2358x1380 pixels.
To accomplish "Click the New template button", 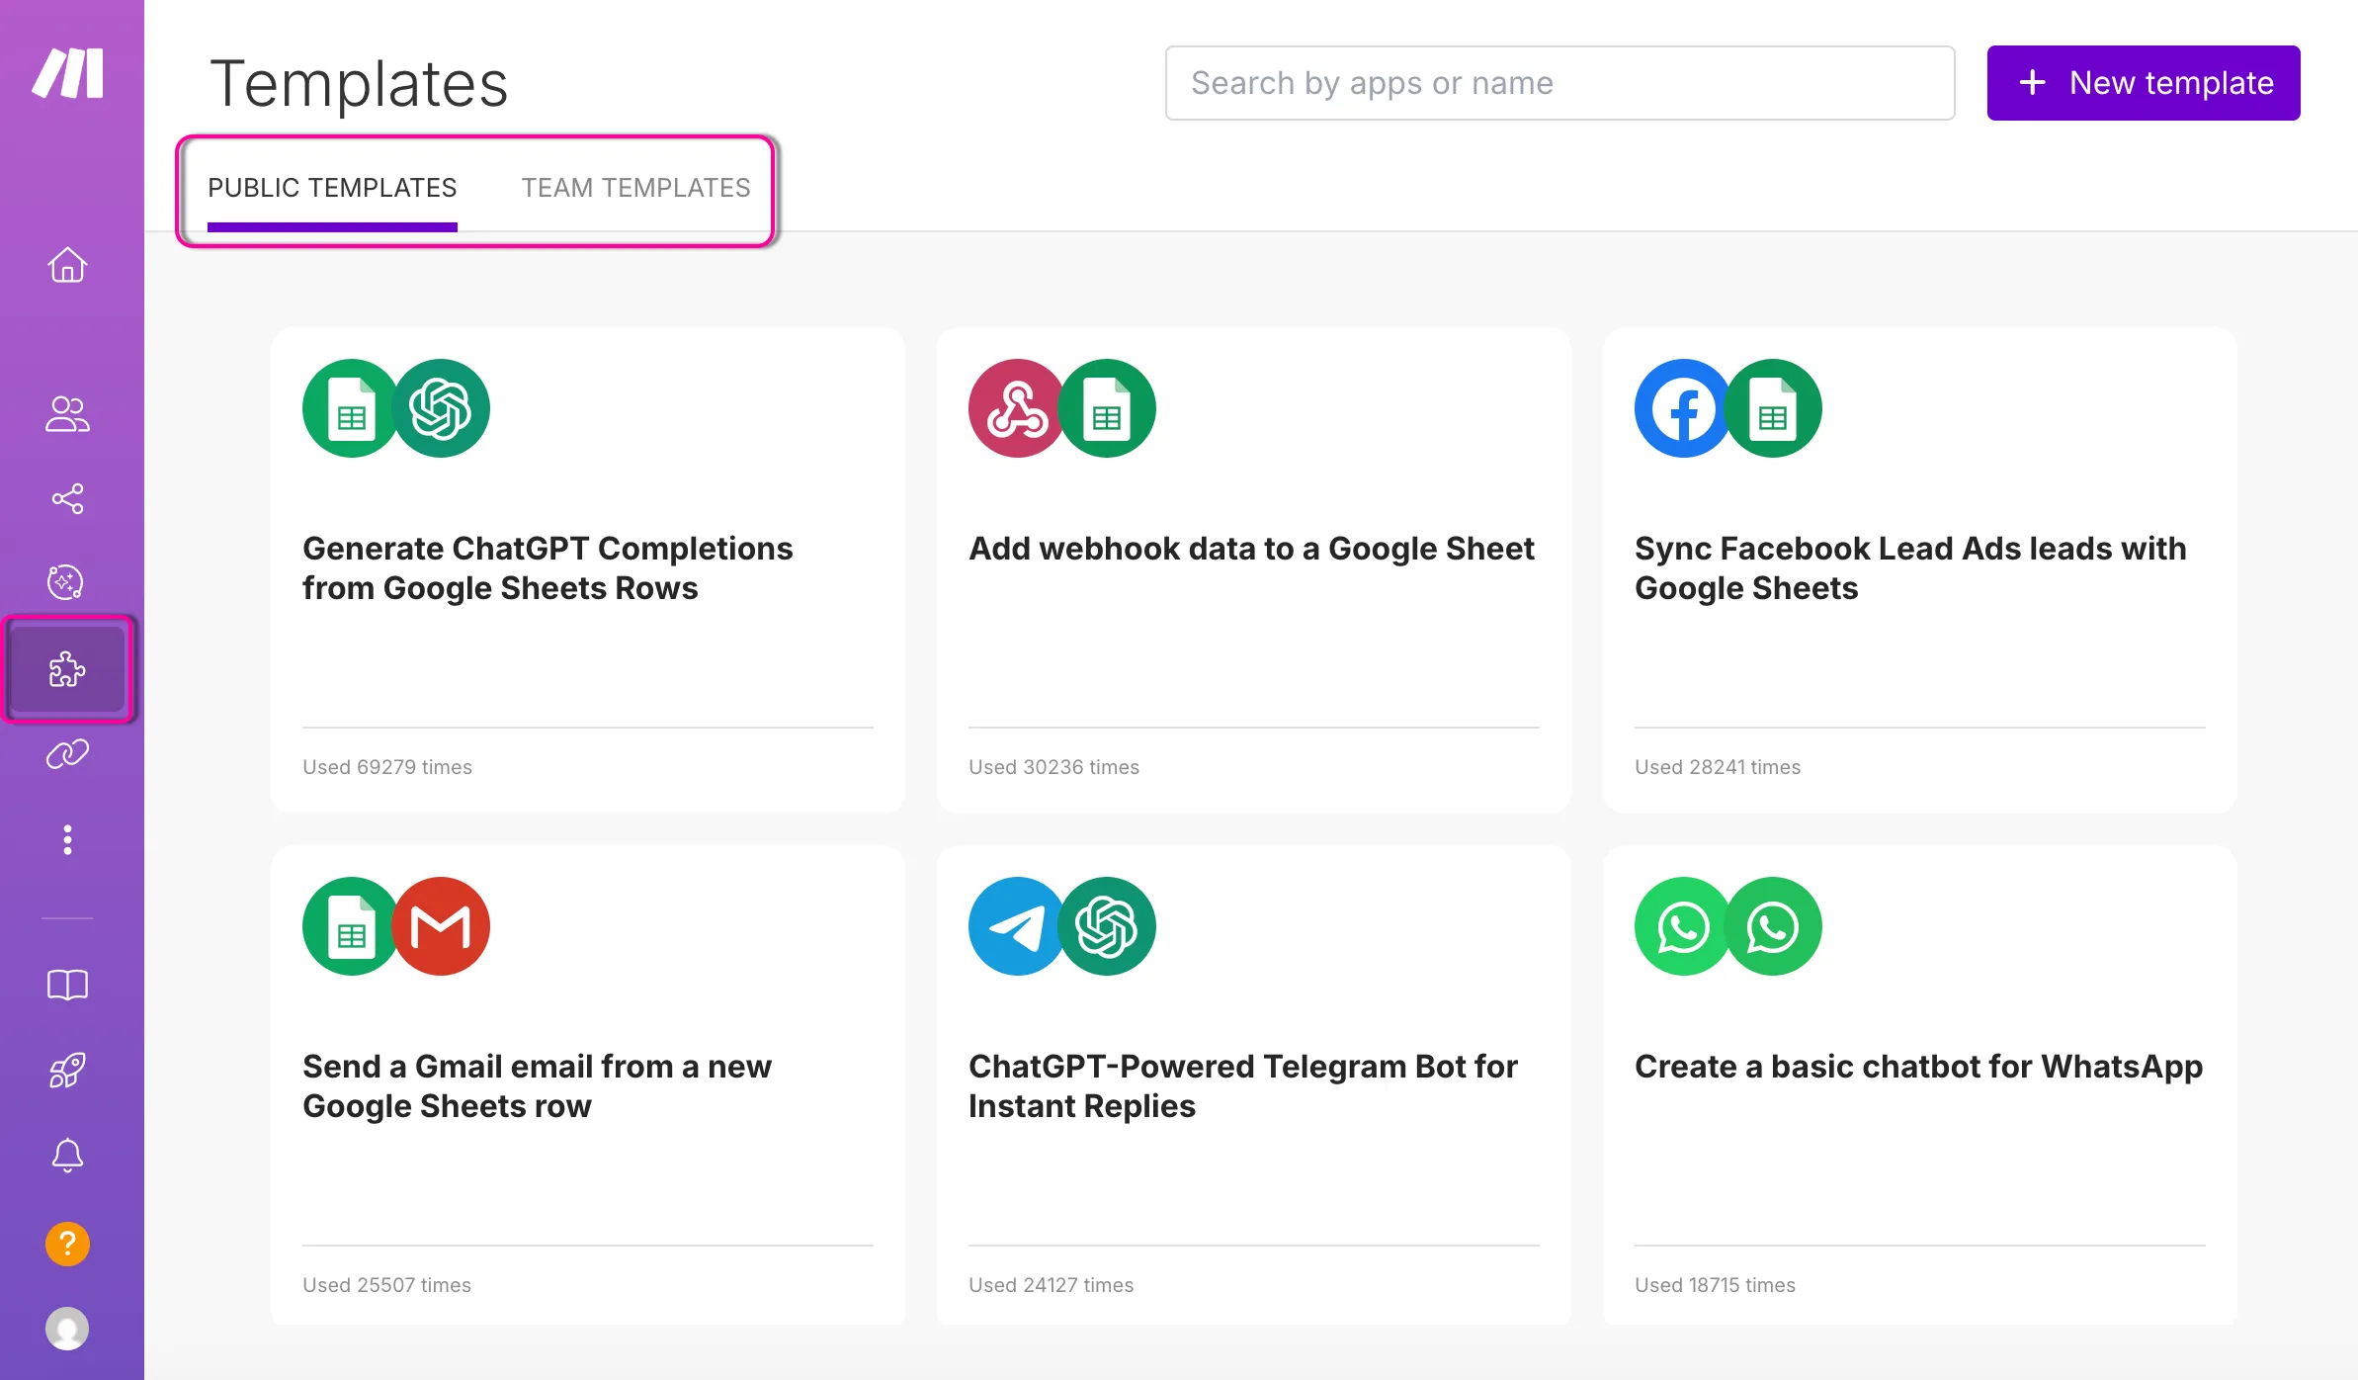I will tap(2144, 83).
